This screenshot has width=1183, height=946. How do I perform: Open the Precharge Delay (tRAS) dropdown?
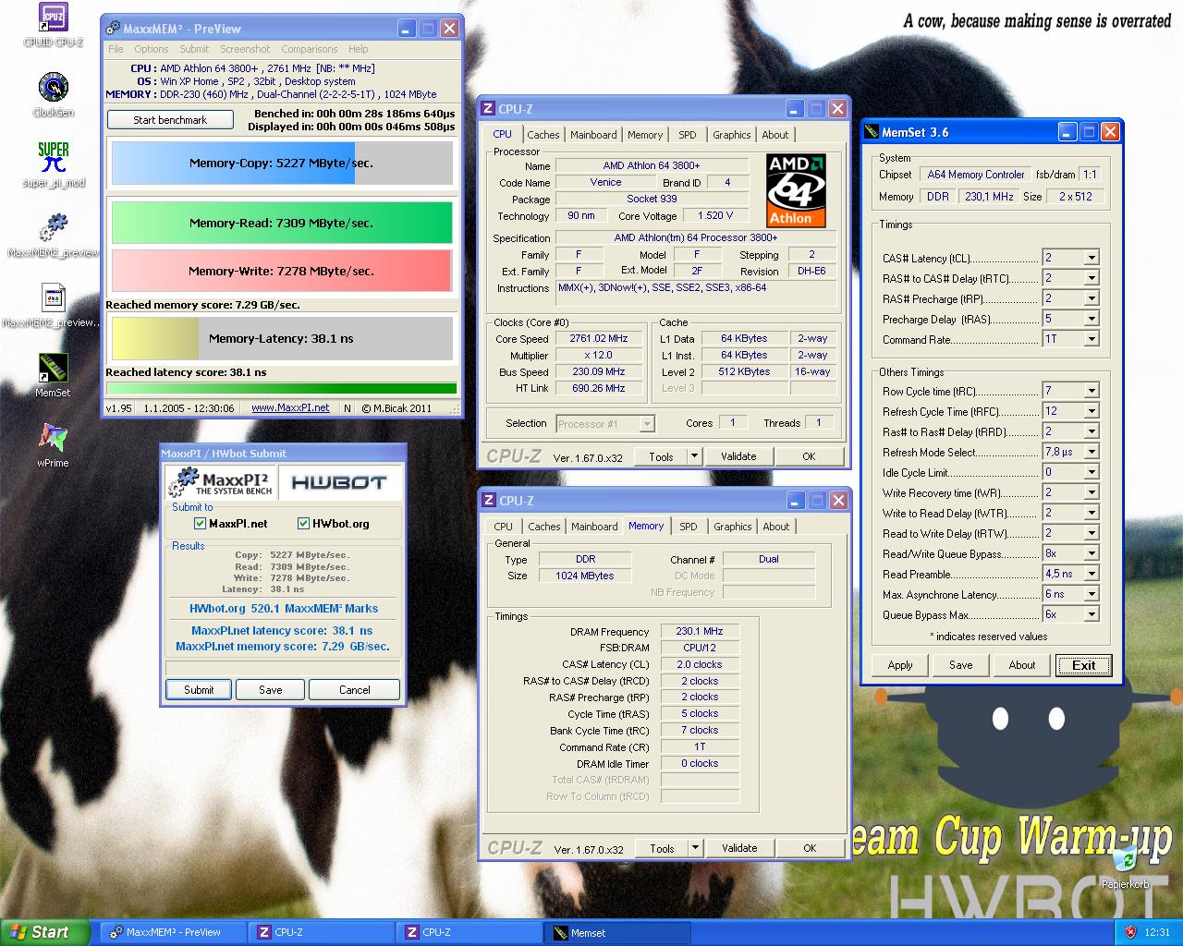point(1092,319)
